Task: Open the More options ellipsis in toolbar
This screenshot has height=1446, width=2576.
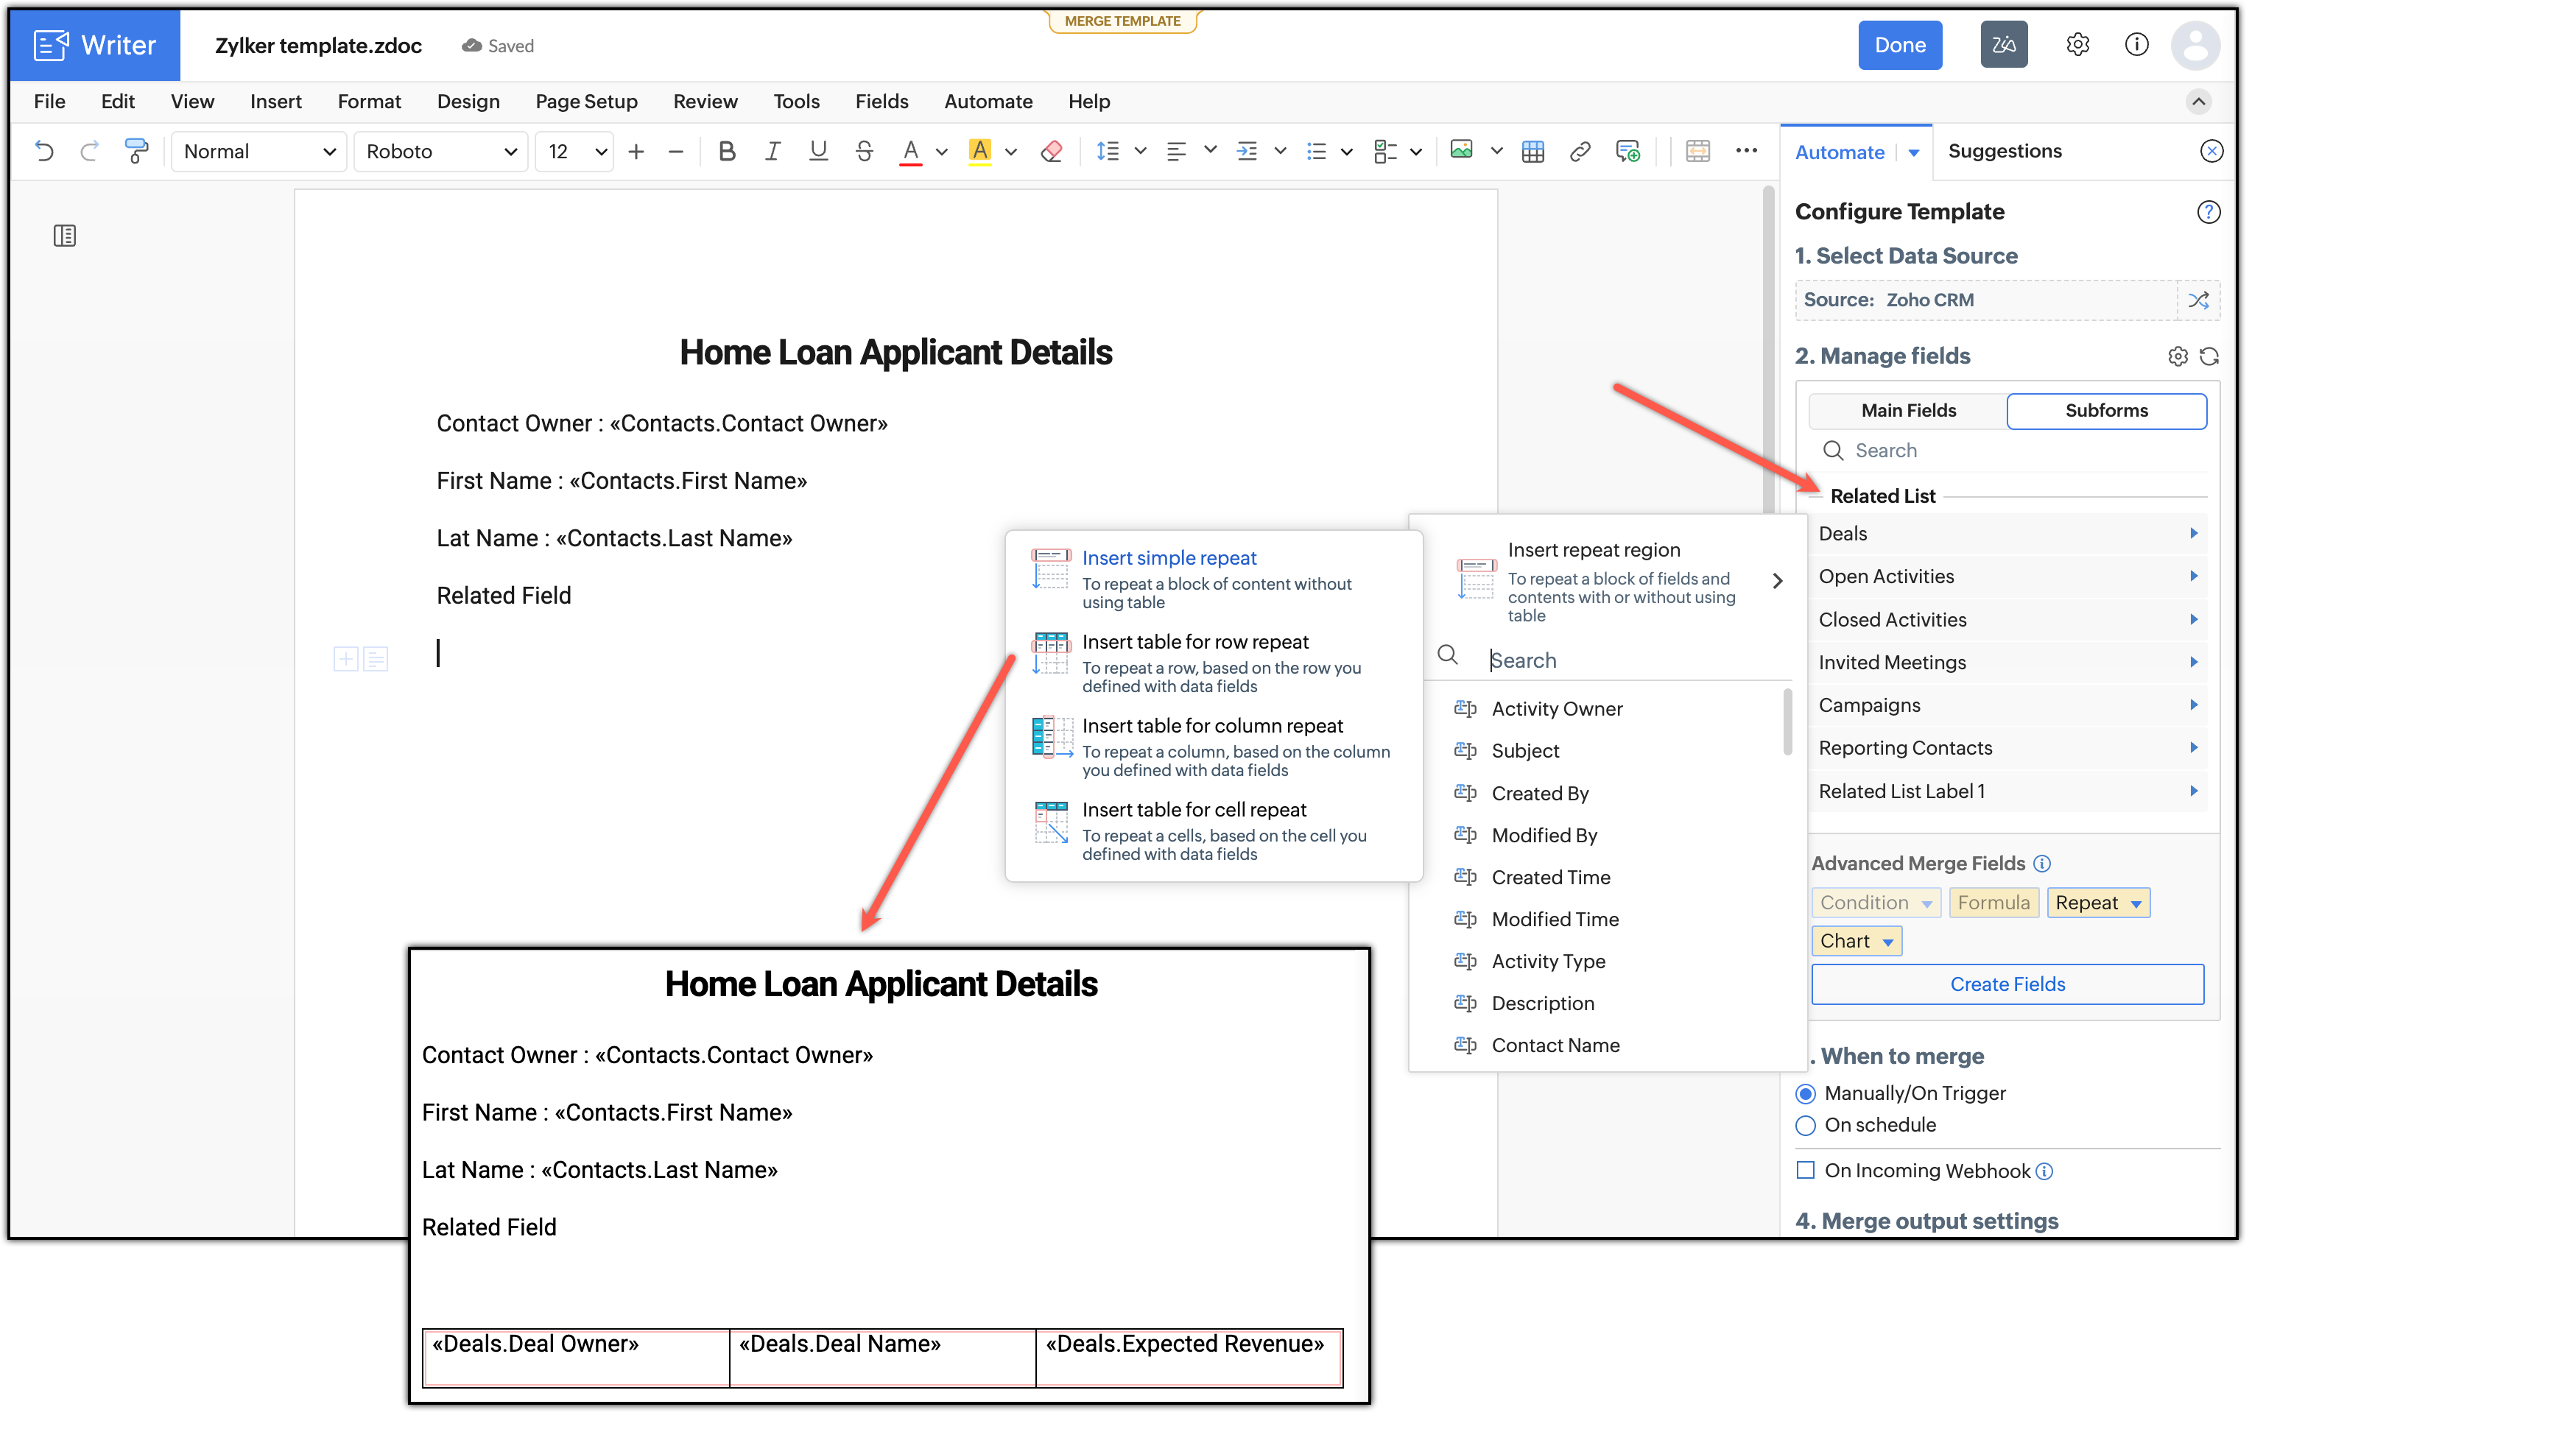Action: pos(1746,150)
